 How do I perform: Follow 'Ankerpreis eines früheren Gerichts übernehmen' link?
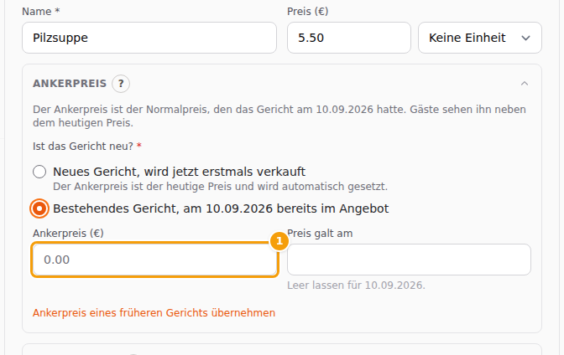[x=154, y=312]
